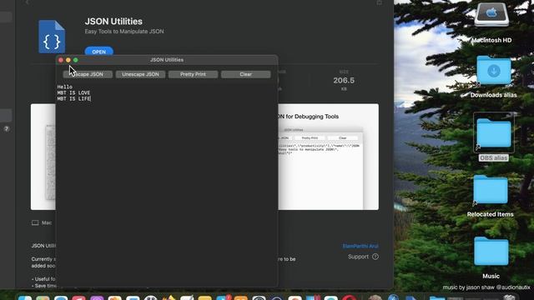Open the Macintosh HD drive icon
This screenshot has height=300, width=534.
point(491,14)
